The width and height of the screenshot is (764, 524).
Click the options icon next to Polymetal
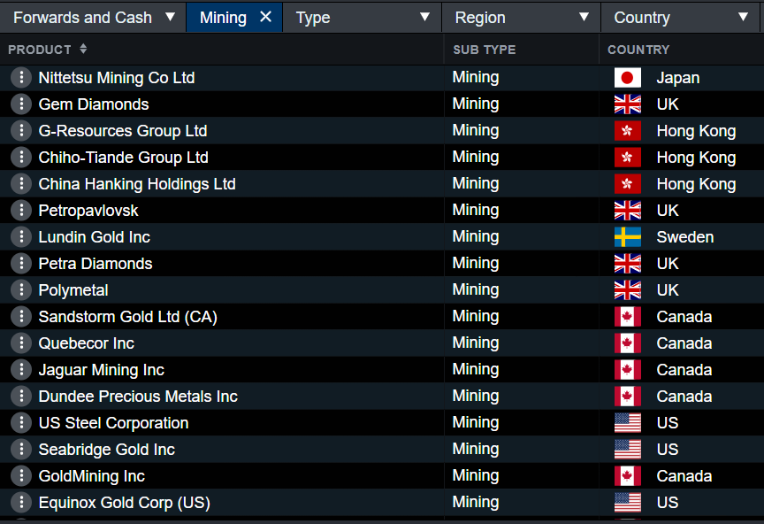[20, 290]
